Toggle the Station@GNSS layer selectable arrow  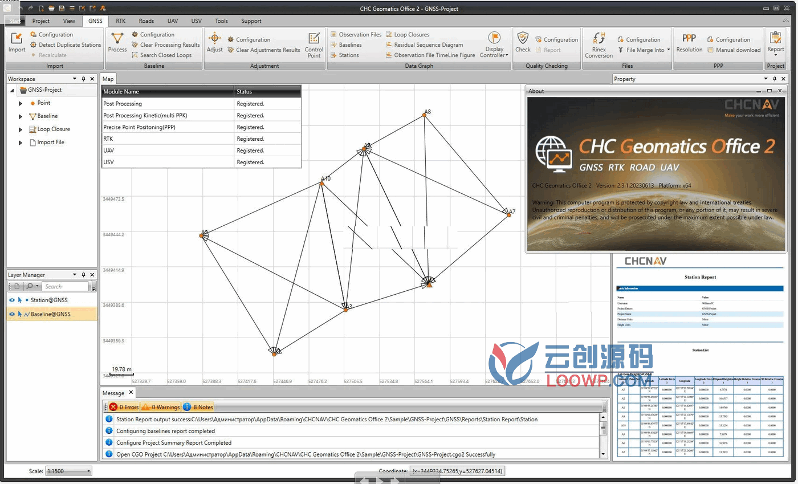[19, 300]
